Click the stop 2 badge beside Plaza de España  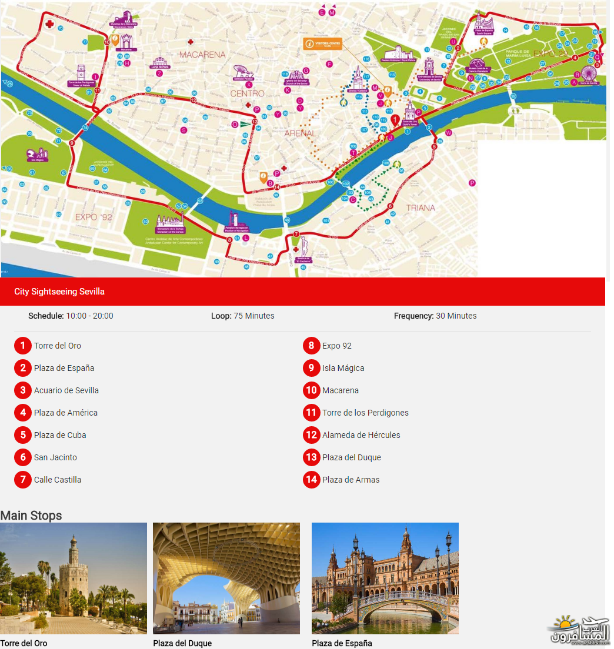click(x=23, y=368)
